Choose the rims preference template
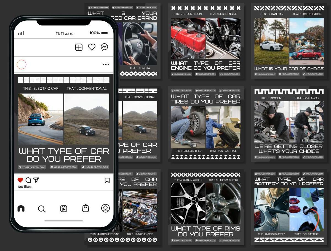Viewport: 331px width, 251px height. pos(205,207)
